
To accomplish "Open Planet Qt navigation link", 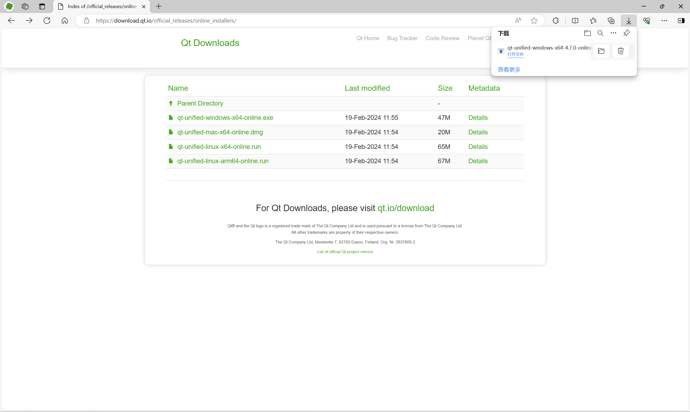I will 479,38.
